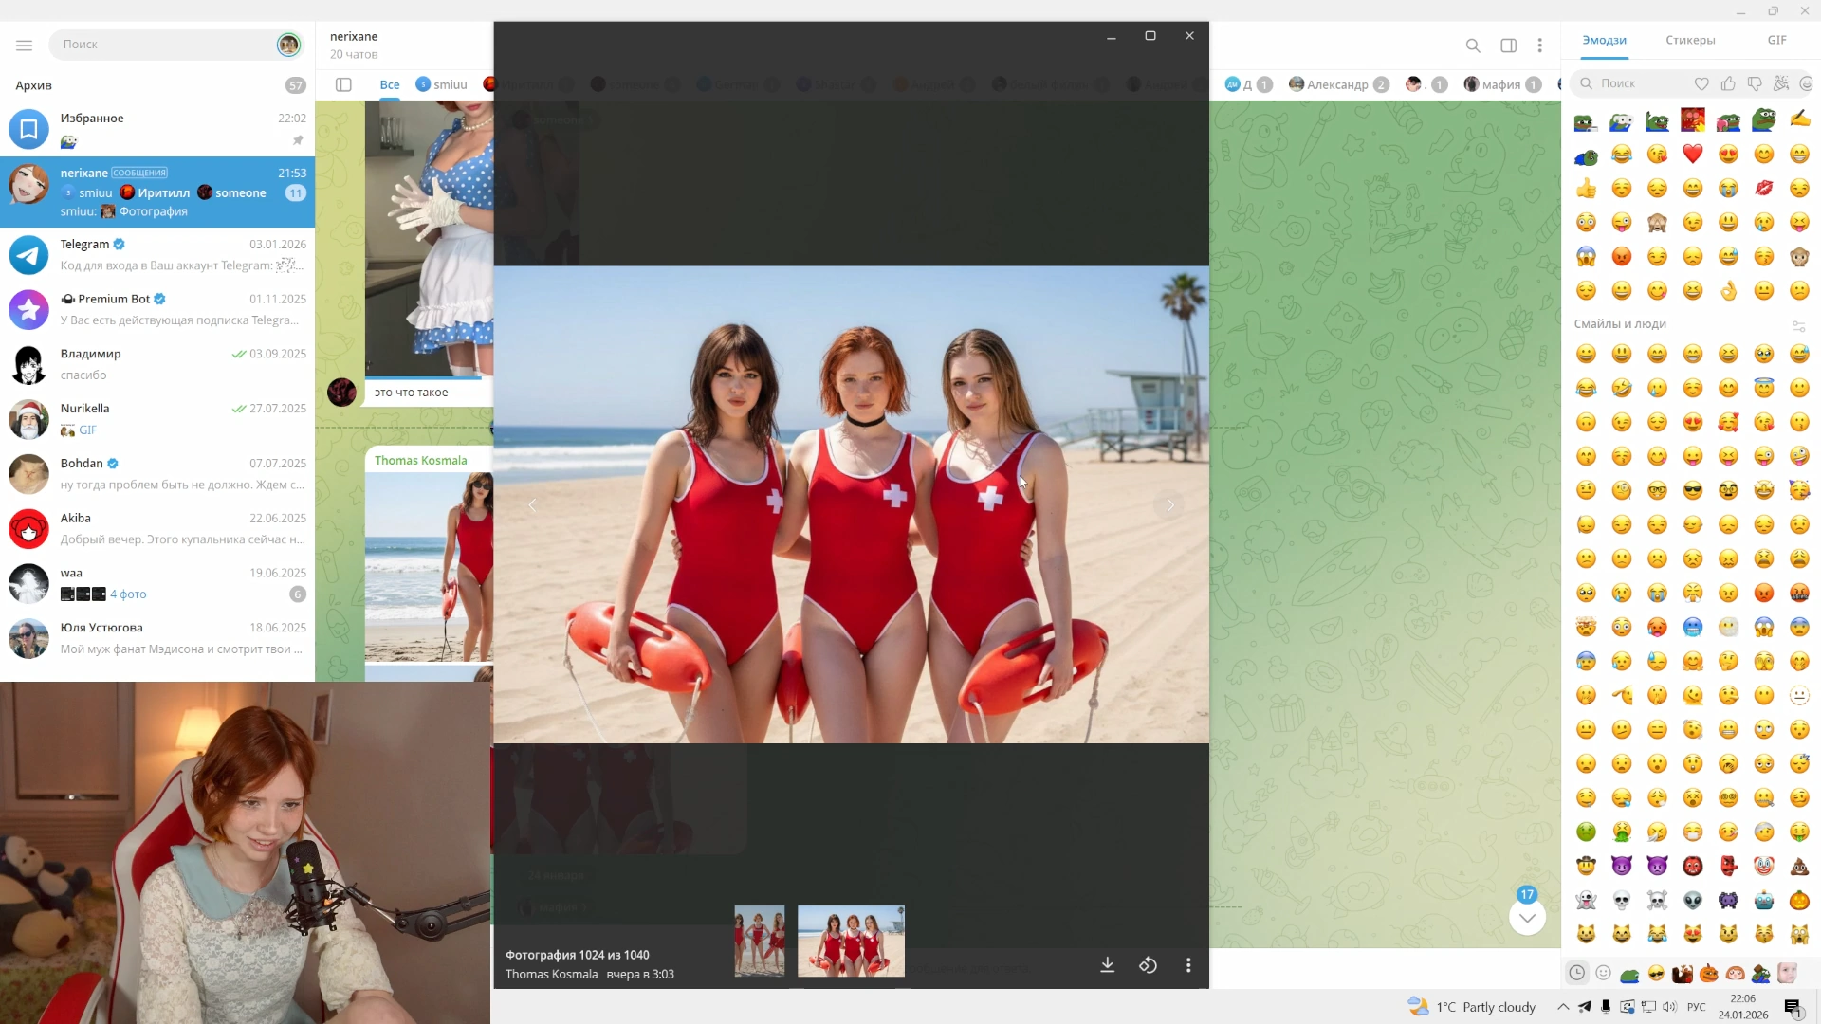This screenshot has width=1821, height=1024.
Task: Open emoji skin tone settings icon
Action: [x=1798, y=325]
